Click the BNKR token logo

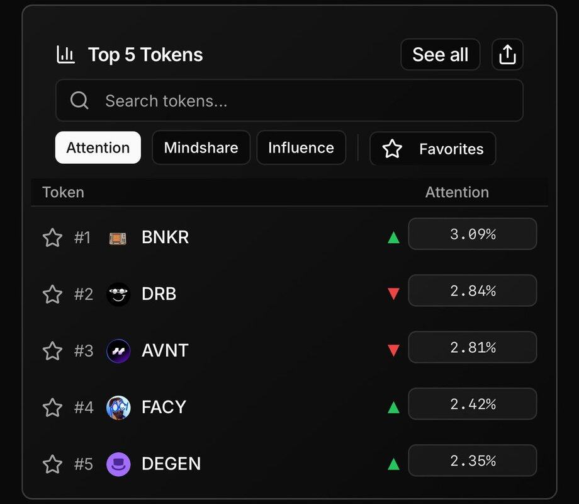click(x=118, y=238)
